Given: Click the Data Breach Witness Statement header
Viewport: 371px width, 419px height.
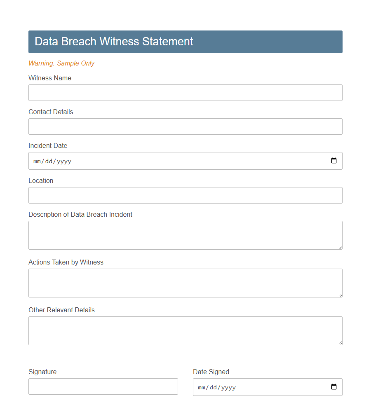Looking at the screenshot, I should (x=114, y=41).
